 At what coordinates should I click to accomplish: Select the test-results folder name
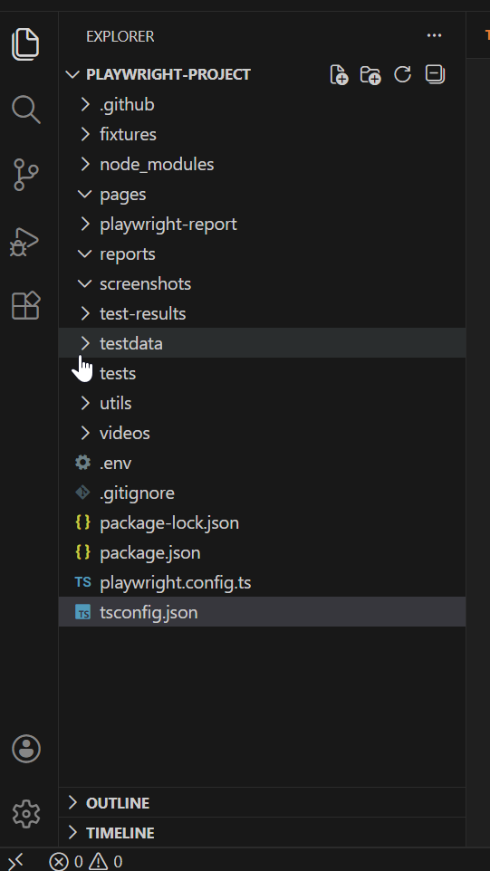coord(143,314)
